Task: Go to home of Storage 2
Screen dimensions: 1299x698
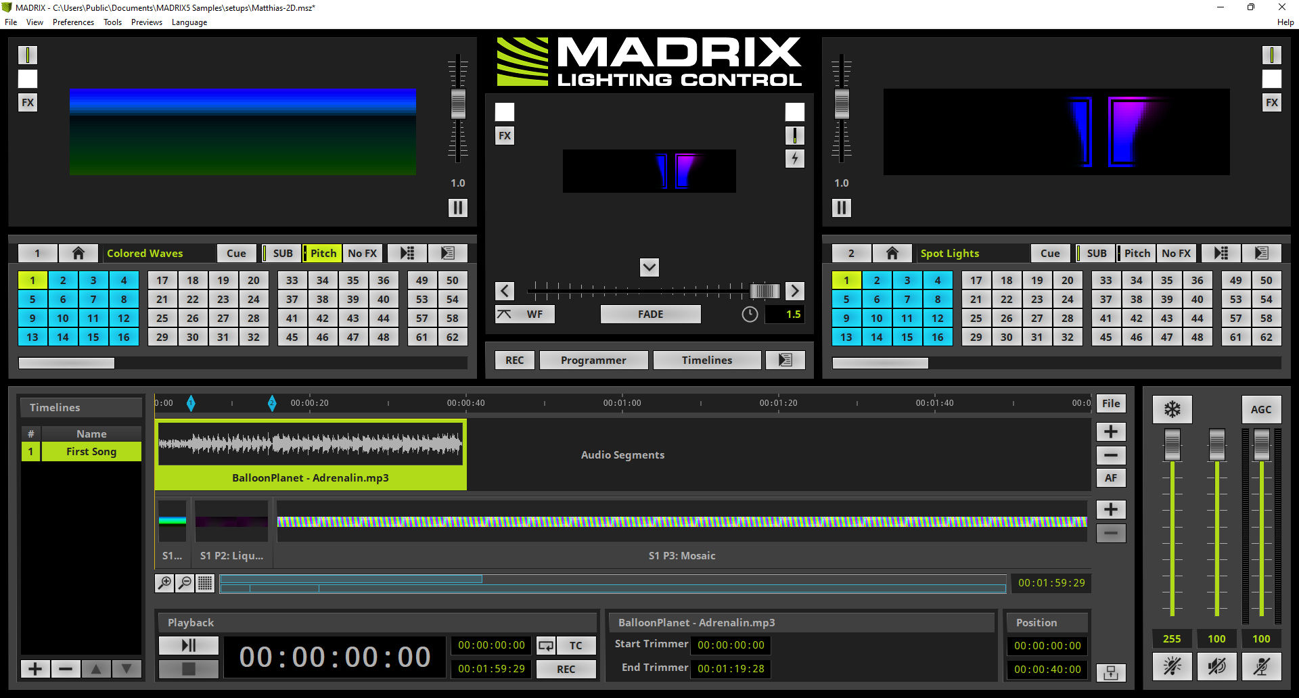Action: click(892, 254)
